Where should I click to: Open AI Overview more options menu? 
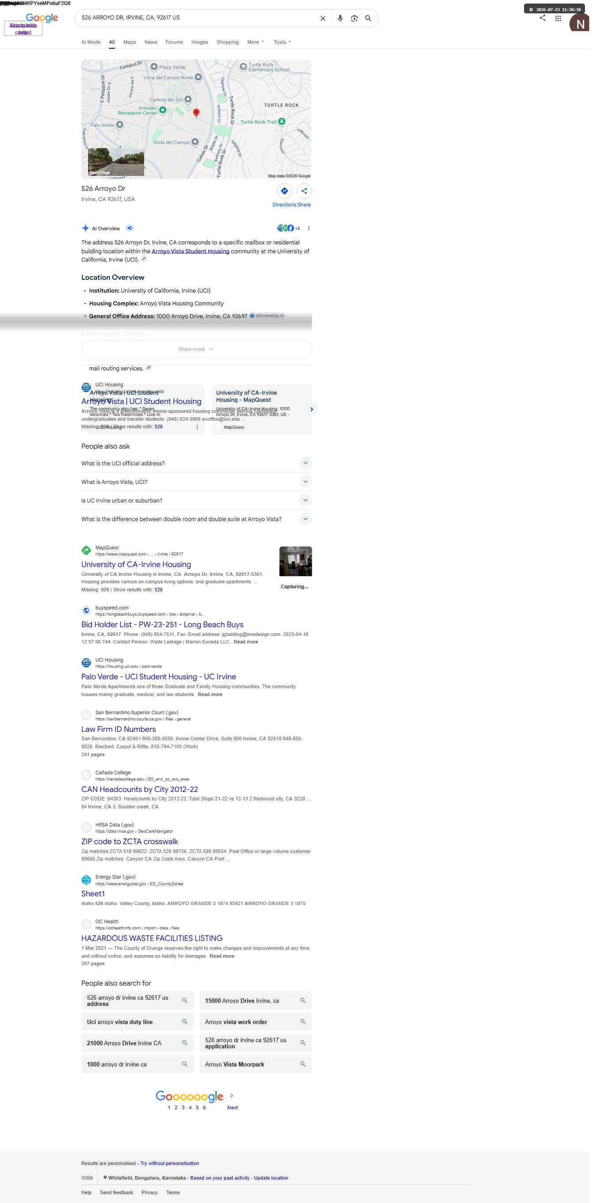[308, 228]
